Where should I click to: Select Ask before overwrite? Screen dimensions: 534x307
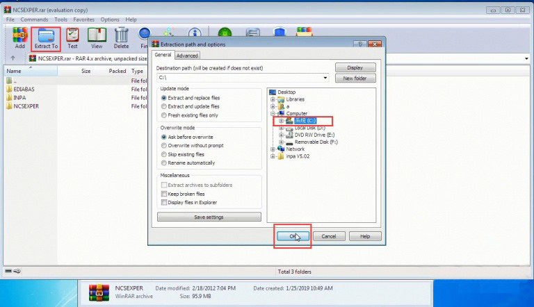click(164, 137)
